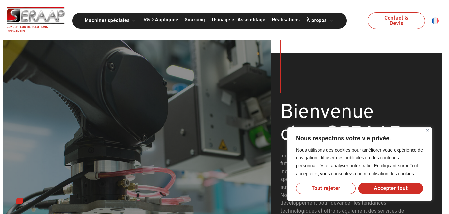Select Sourcing in the navigation bar

click(195, 20)
